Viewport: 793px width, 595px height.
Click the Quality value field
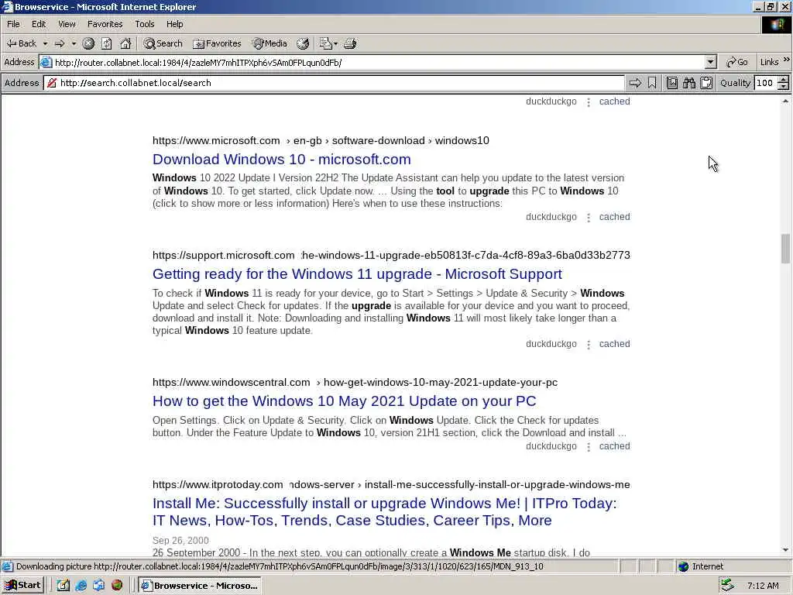click(766, 82)
